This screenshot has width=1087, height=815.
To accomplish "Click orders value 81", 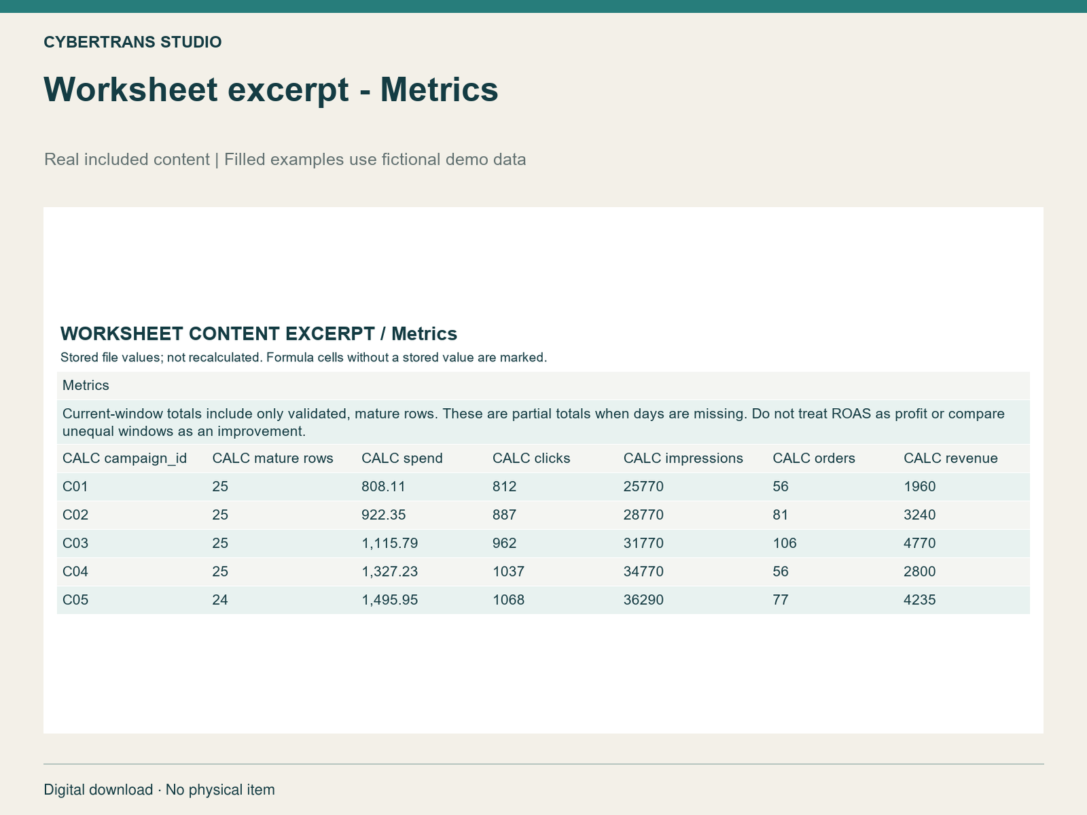I will point(781,515).
